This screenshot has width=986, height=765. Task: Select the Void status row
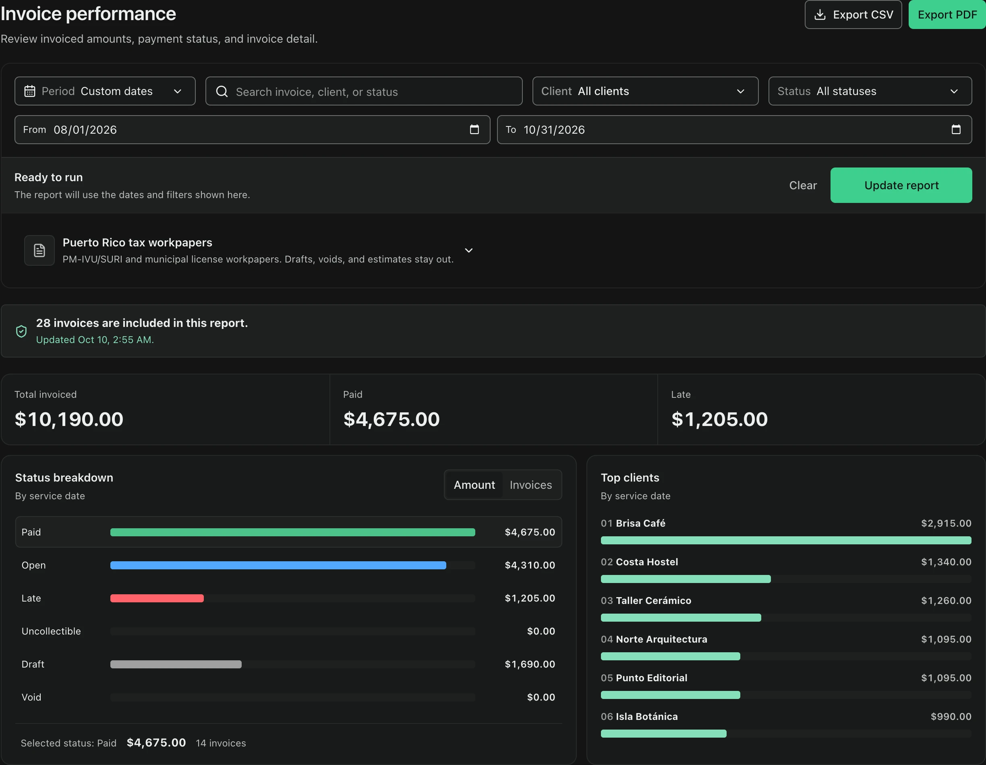click(288, 697)
